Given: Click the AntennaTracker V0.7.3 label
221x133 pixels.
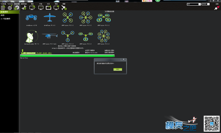Looking at the screenshot, I should coord(31,44).
